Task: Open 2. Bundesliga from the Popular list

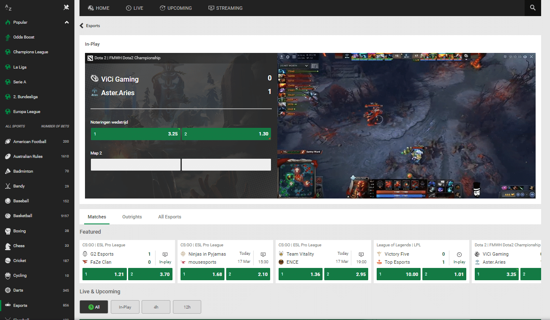Action: 25,97
